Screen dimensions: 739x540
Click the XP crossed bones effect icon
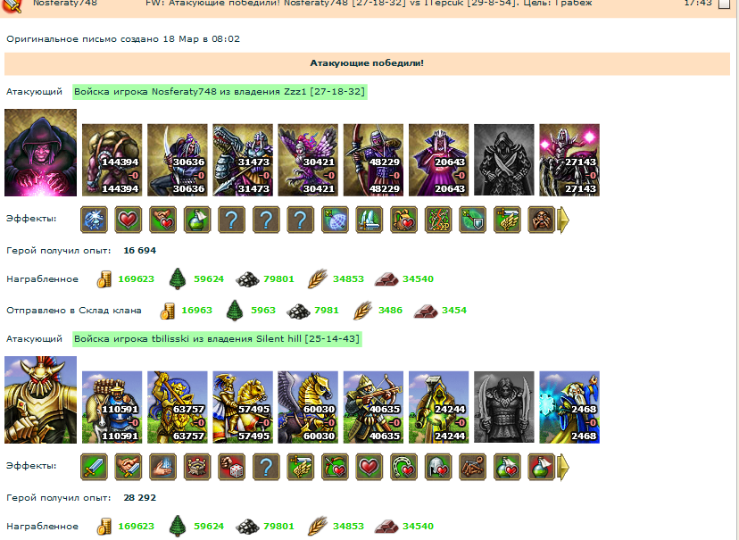[438, 220]
